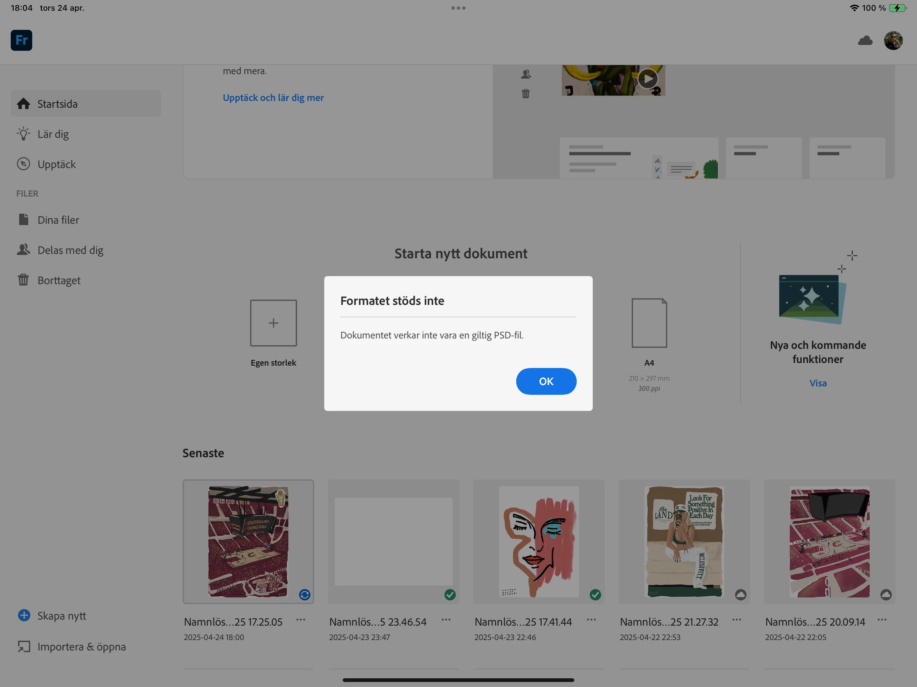Click Importera & öppna

pos(81,646)
